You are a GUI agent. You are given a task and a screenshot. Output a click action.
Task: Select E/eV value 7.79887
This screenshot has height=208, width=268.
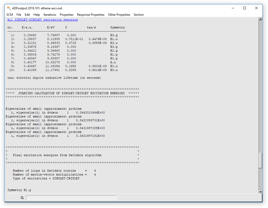pos(54,35)
